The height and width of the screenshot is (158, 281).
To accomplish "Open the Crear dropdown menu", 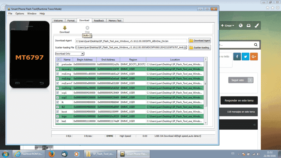I will (227, 26).
